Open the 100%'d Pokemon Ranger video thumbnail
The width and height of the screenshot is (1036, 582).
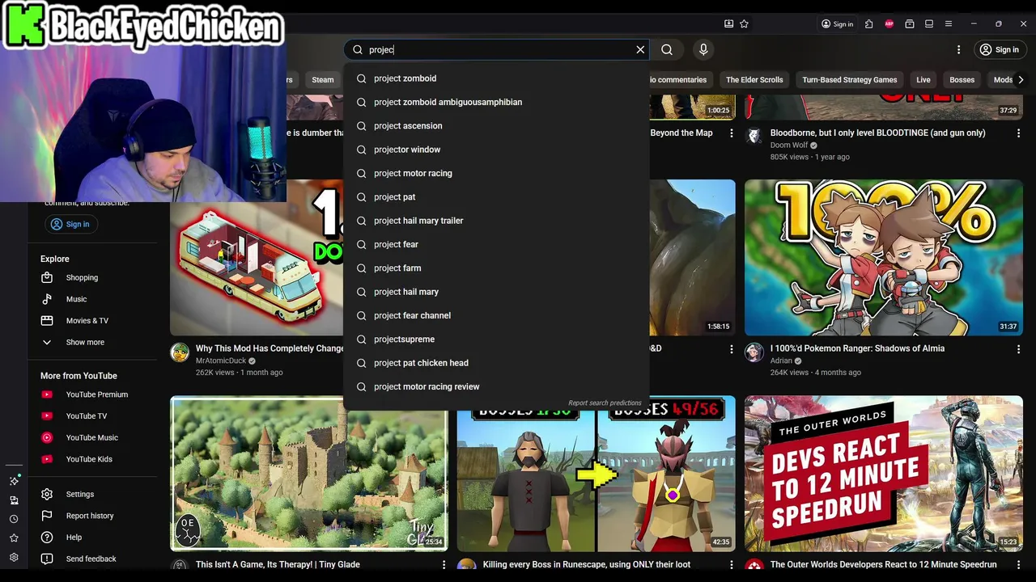884,257
